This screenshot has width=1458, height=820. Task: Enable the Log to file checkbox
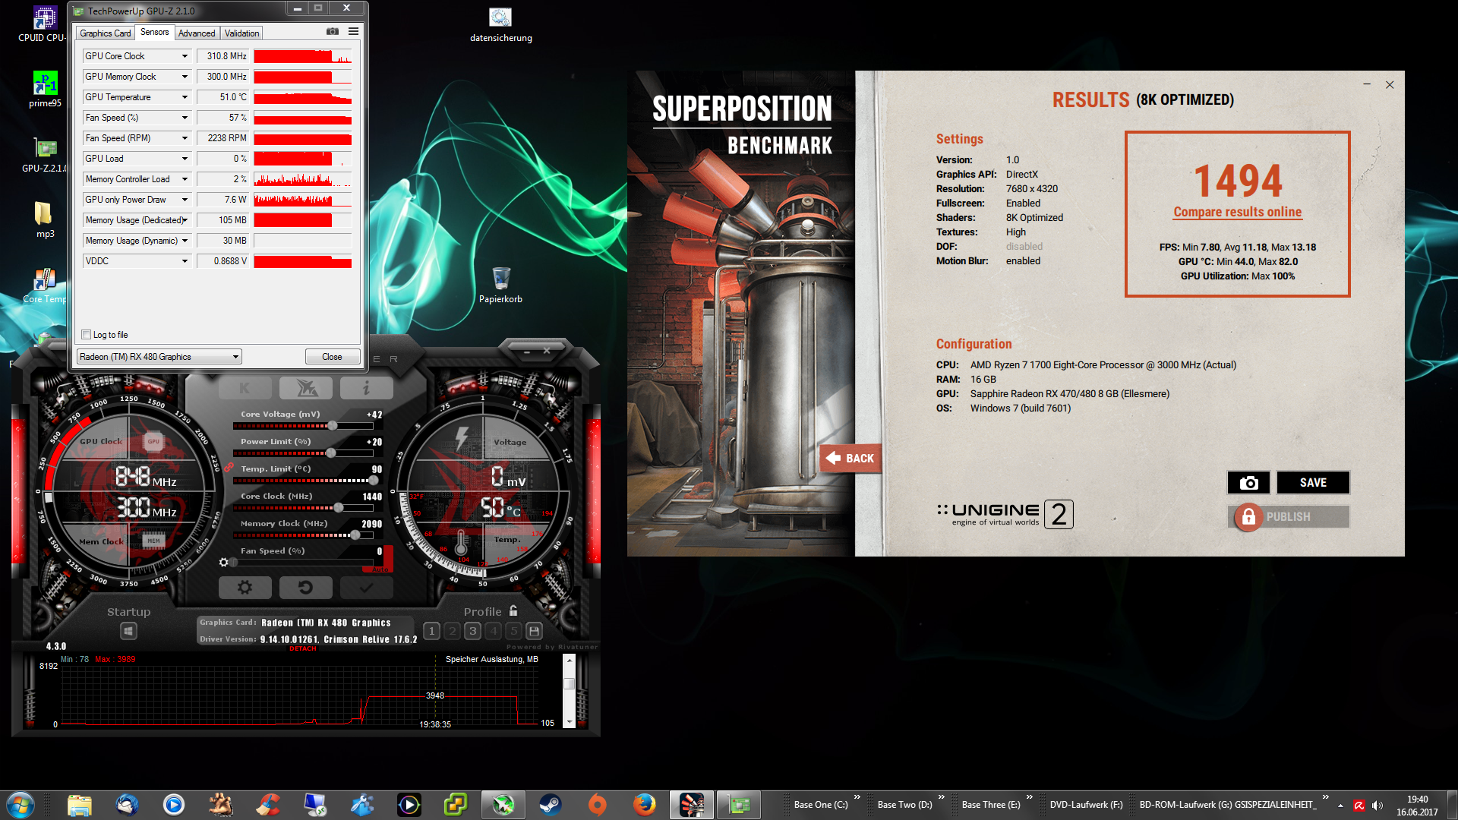[87, 335]
